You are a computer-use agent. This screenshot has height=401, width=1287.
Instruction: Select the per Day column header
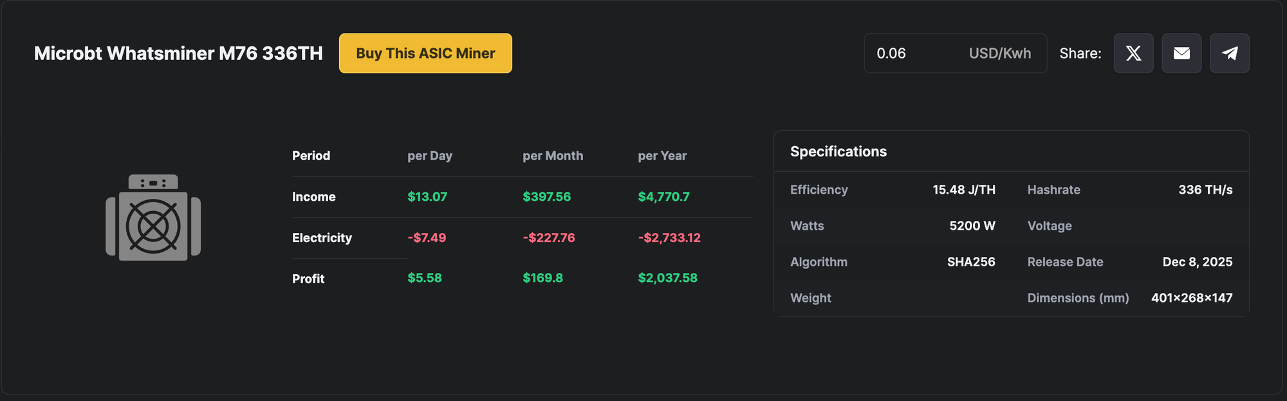pyautogui.click(x=429, y=156)
